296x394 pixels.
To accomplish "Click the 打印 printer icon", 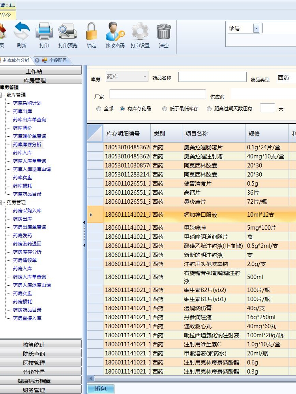I will 44,31.
